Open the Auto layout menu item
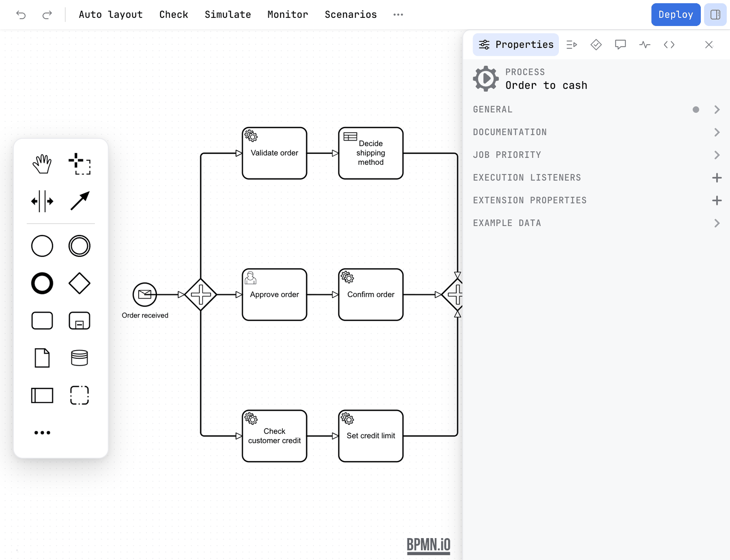 coord(111,15)
